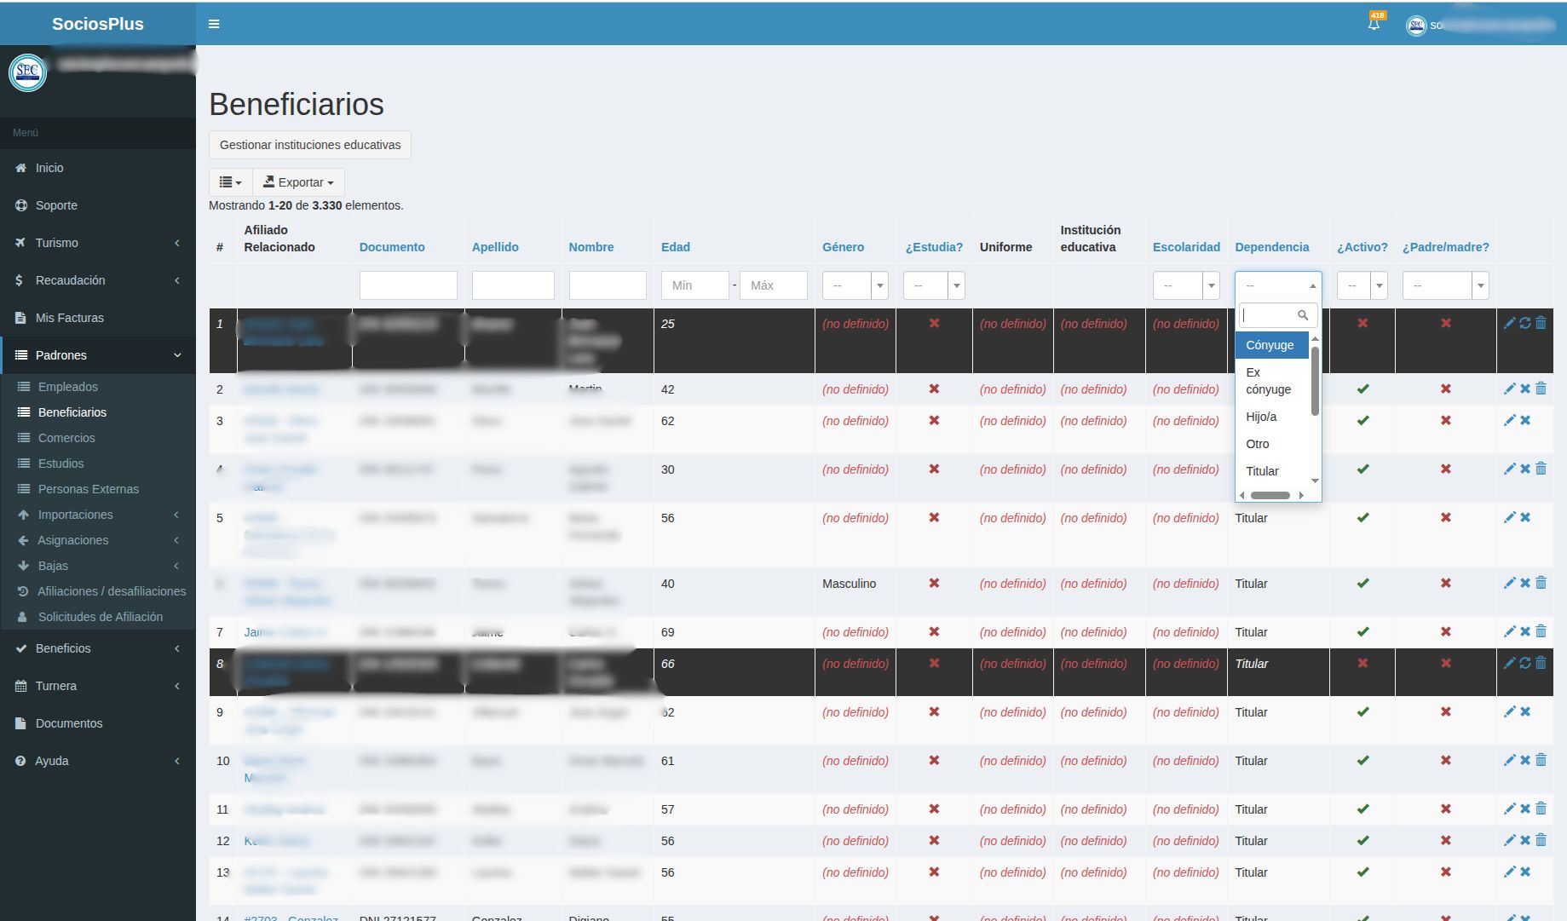Screen dimensions: 1567x921
Task: Click the refresh icon in row 8
Action: pyautogui.click(x=1525, y=663)
